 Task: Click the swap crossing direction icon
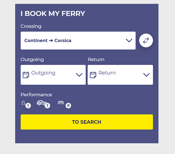coord(146,40)
